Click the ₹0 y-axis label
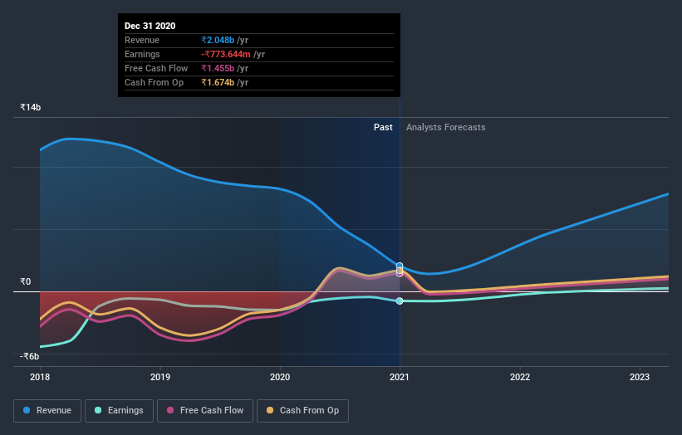 coord(26,281)
